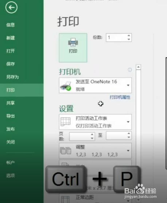Viewport: 167px width, 203px height.
Task: Open the OneNote 16 printer dropdown
Action: tap(96, 85)
